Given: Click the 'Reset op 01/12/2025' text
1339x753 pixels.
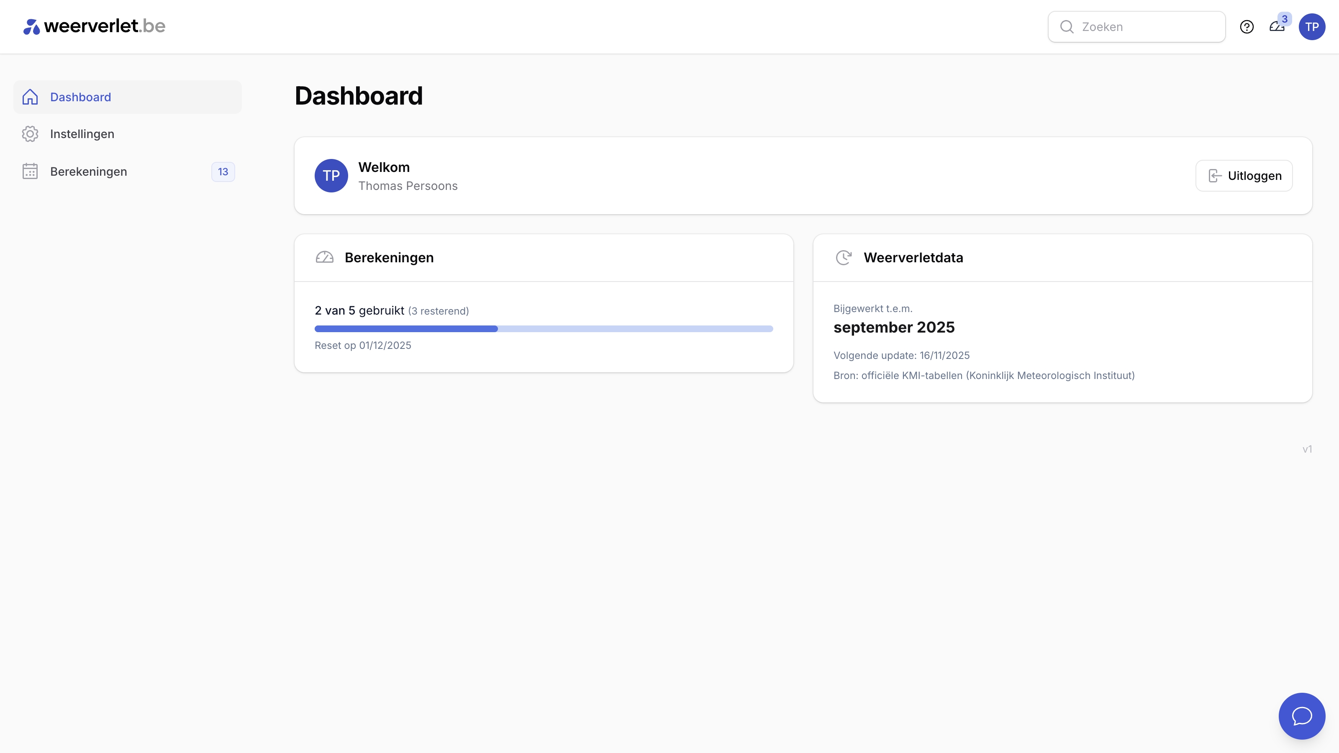Looking at the screenshot, I should [x=363, y=346].
